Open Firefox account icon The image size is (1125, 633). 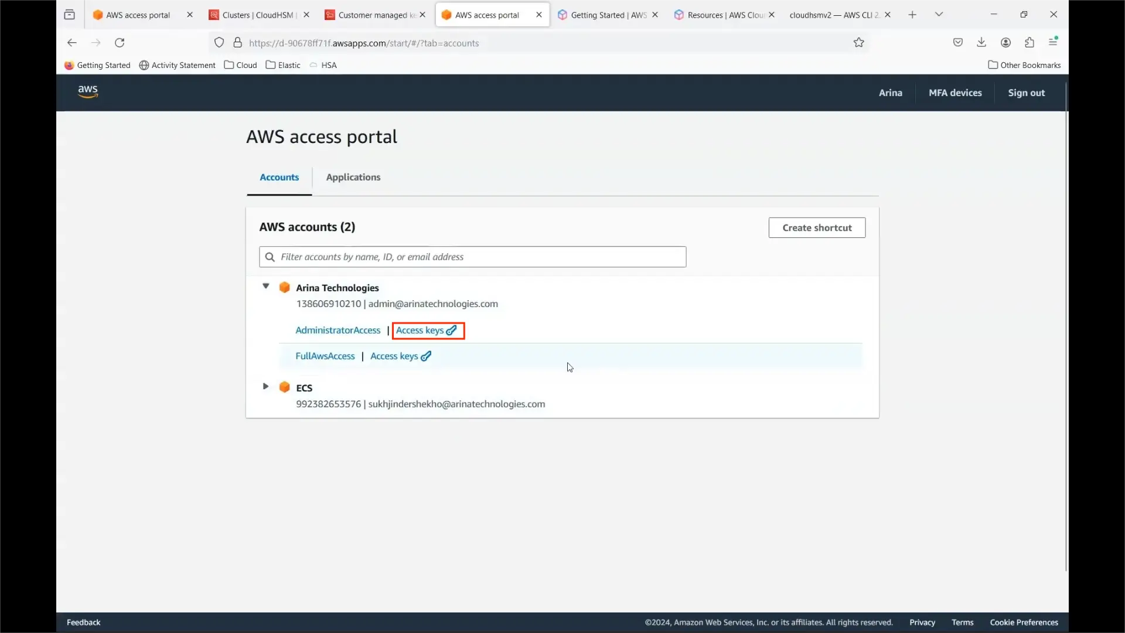[1006, 42]
